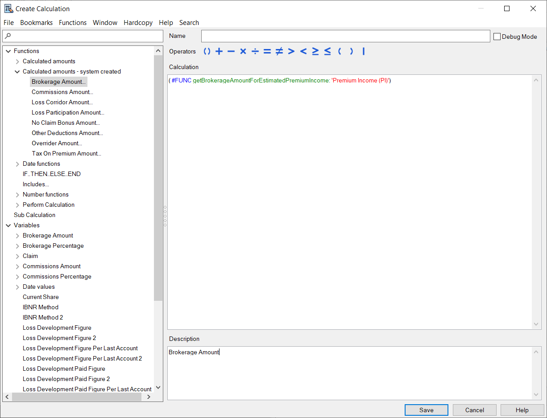The width and height of the screenshot is (547, 418).
Task: Insert the minus operator
Action: [x=231, y=52]
